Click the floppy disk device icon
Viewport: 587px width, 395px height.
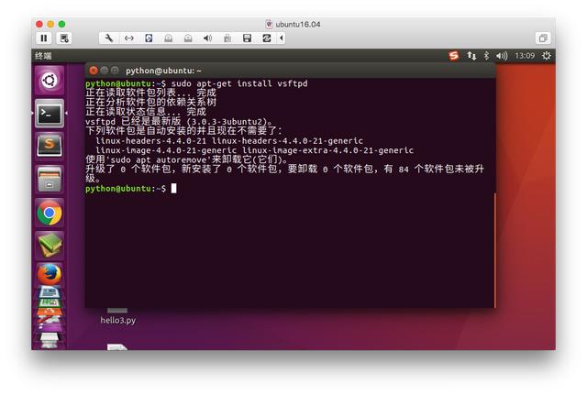pos(247,38)
